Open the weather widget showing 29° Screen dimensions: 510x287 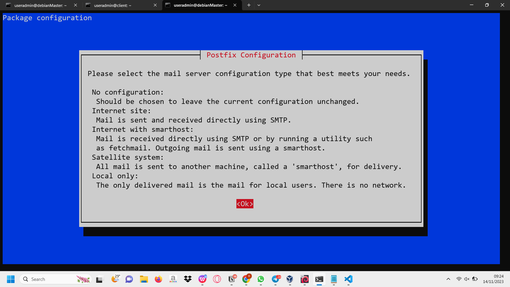tap(115, 279)
